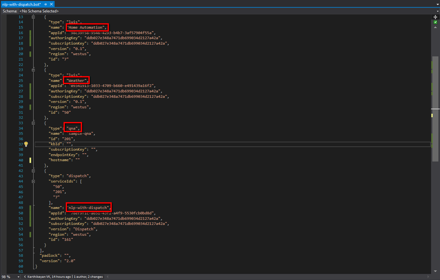
Task: Collapse the serviceIds array at line 44
Action: coord(33,181)
